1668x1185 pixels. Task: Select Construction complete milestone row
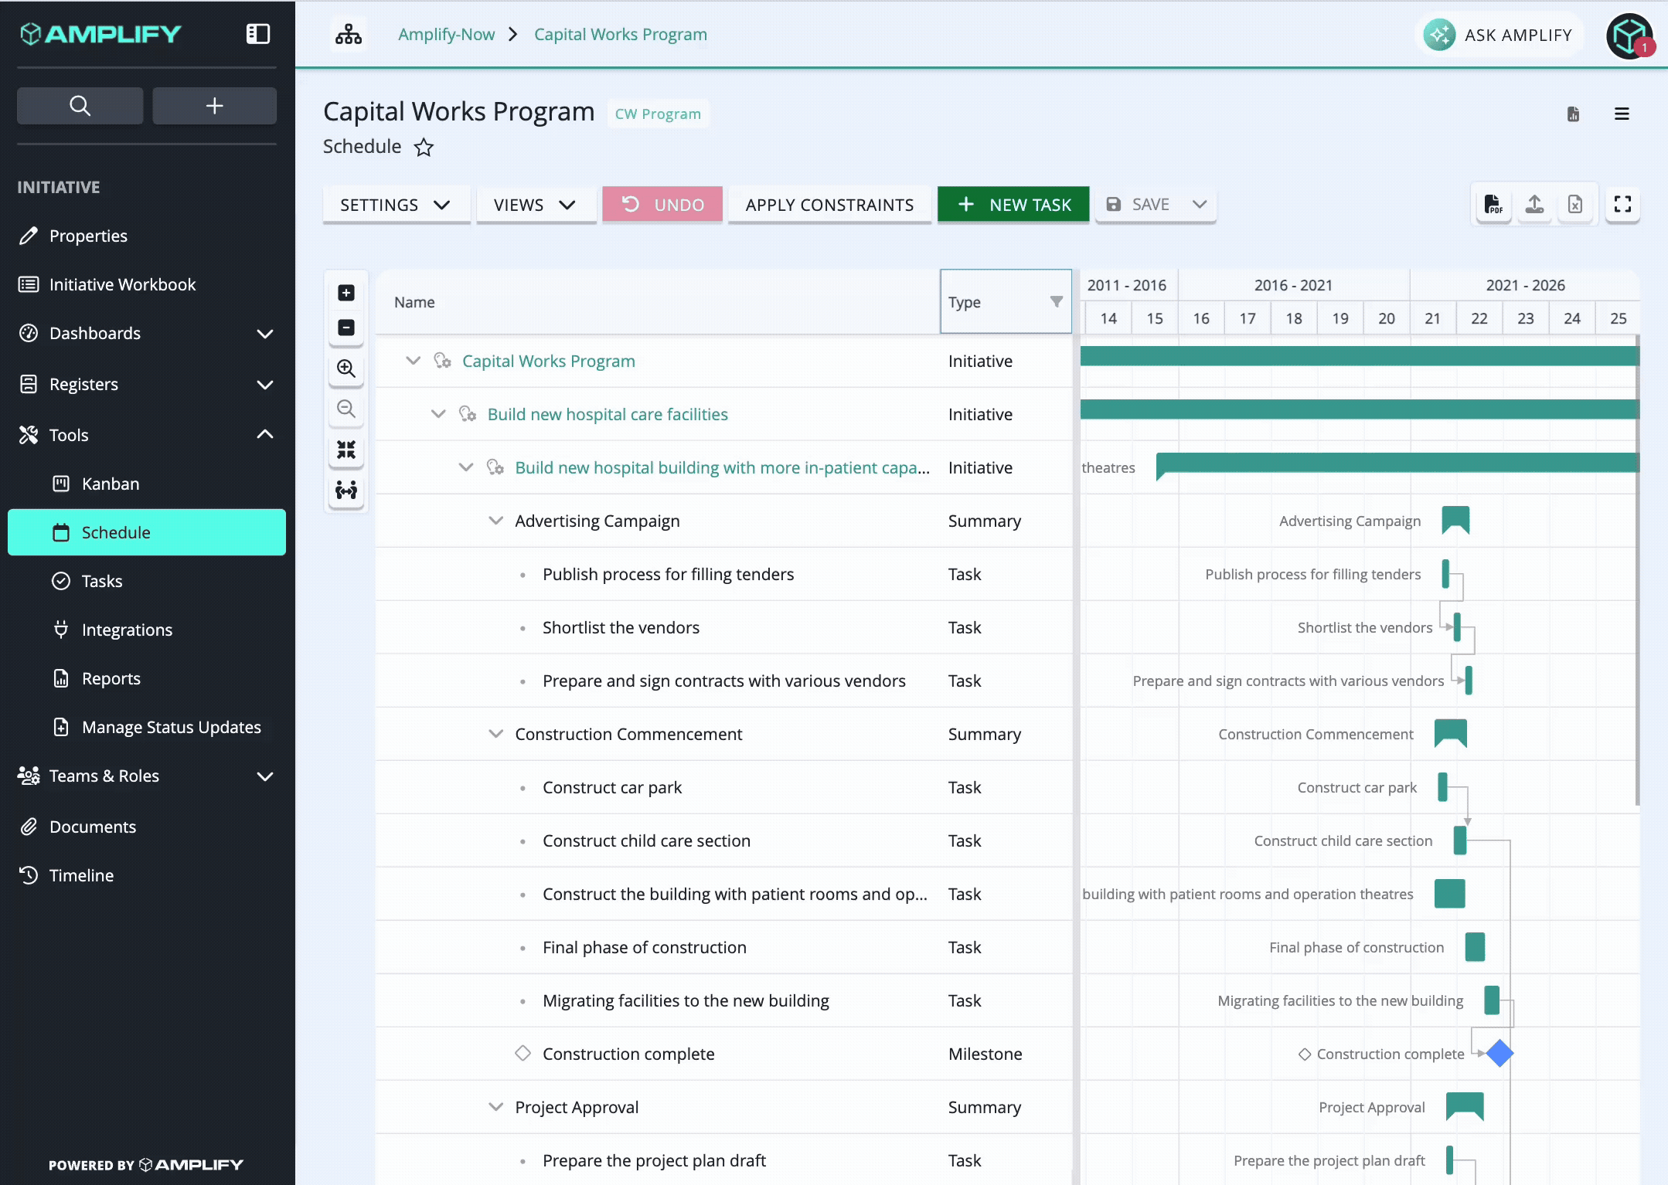724,1054
